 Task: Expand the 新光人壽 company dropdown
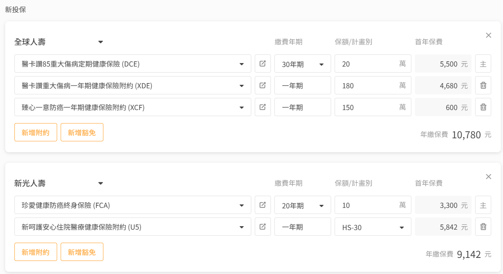[x=100, y=184]
